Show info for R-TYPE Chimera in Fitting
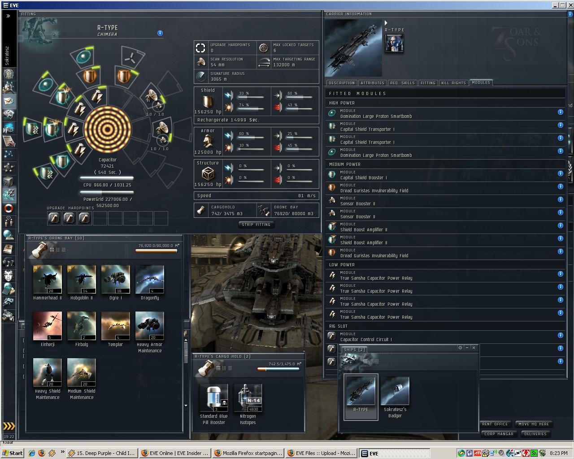 pyautogui.click(x=160, y=33)
